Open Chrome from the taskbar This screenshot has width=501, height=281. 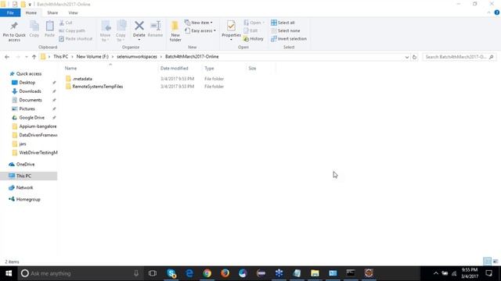pyautogui.click(x=207, y=273)
